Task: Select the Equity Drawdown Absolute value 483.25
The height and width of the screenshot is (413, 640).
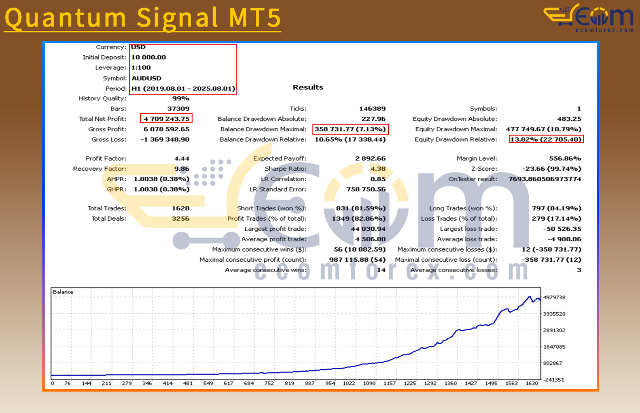Action: (x=569, y=119)
